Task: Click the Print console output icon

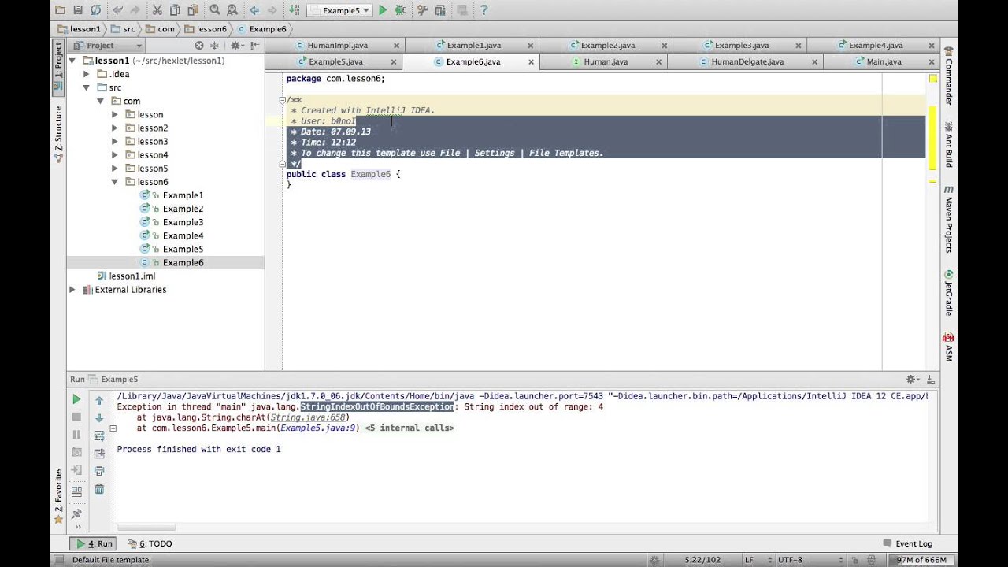Action: (x=99, y=471)
